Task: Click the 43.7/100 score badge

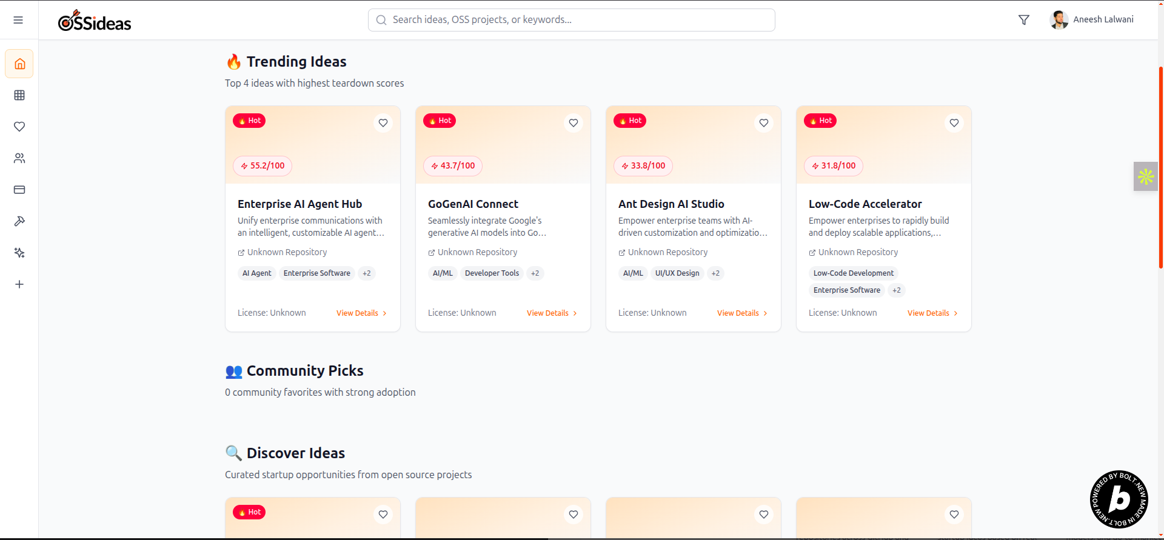Action: 453,166
